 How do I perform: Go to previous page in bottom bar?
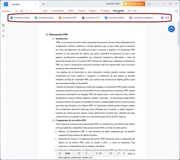click(x=86, y=153)
